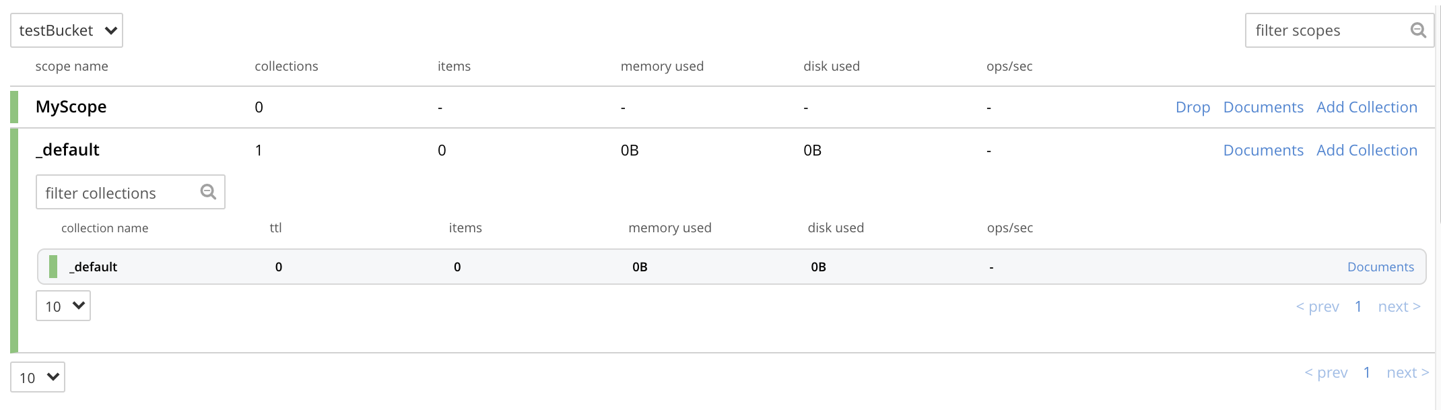Viewport: 1441px width, 410px height.
Task: Open Documents for the _default collection
Action: (1380, 267)
